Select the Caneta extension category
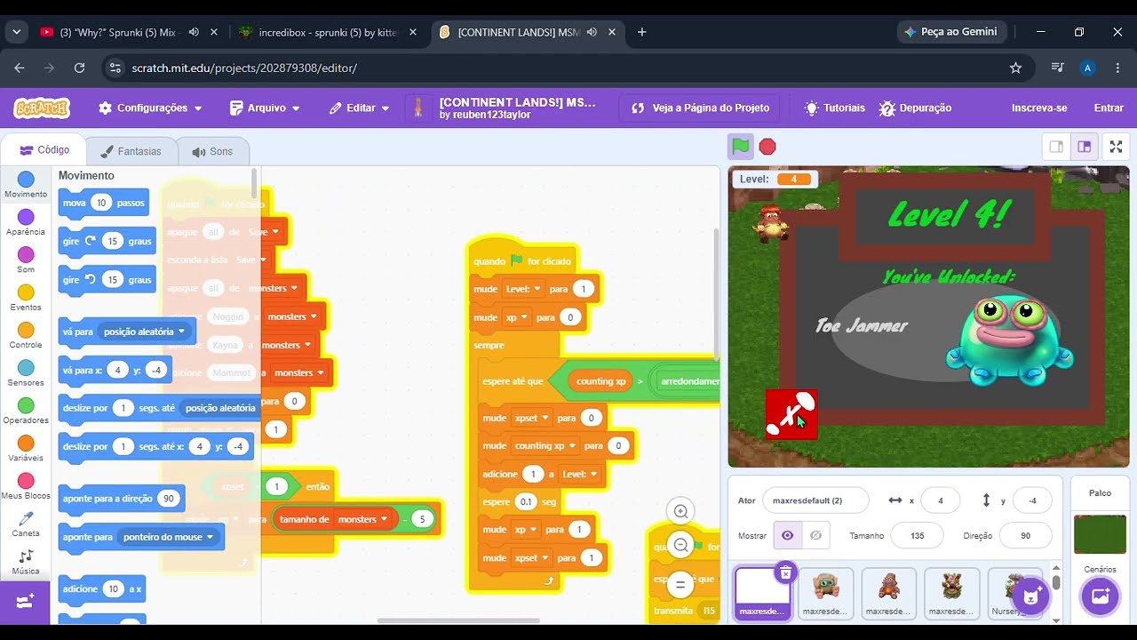 tap(26, 524)
